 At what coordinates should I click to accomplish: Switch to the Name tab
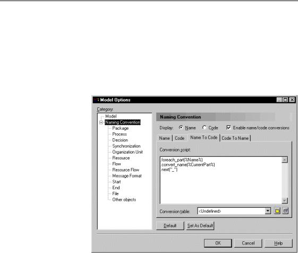164,138
